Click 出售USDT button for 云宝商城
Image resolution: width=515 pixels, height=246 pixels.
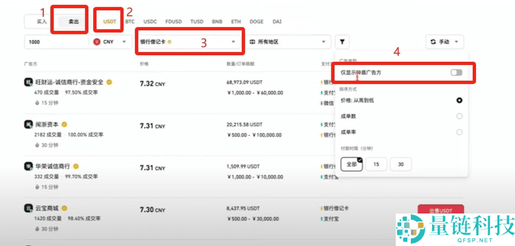click(441, 211)
